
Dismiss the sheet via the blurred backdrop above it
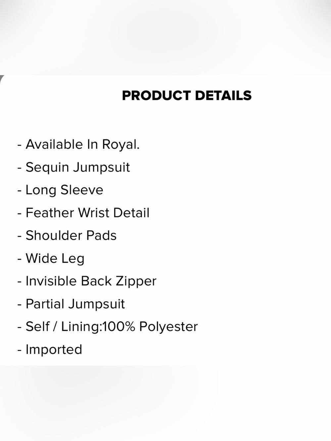165,37
